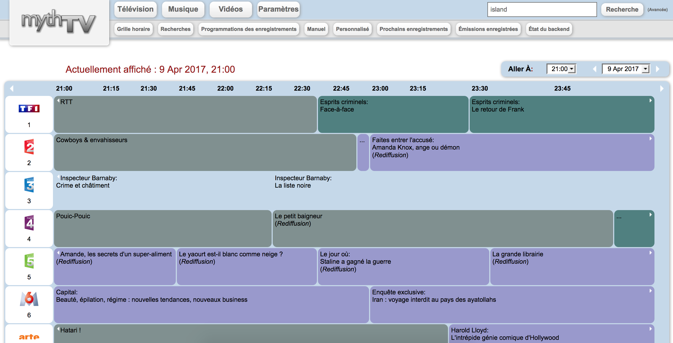
Task: Open the Télévision menu
Action: [x=136, y=9]
